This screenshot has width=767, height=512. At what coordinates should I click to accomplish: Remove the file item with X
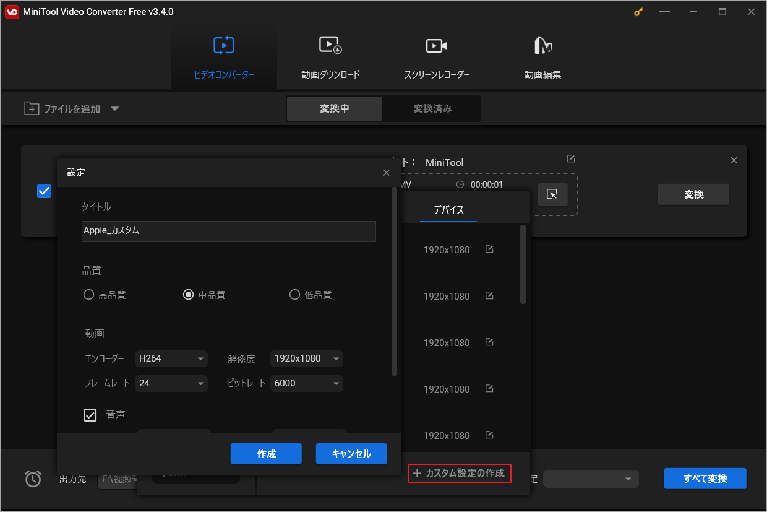tap(734, 160)
